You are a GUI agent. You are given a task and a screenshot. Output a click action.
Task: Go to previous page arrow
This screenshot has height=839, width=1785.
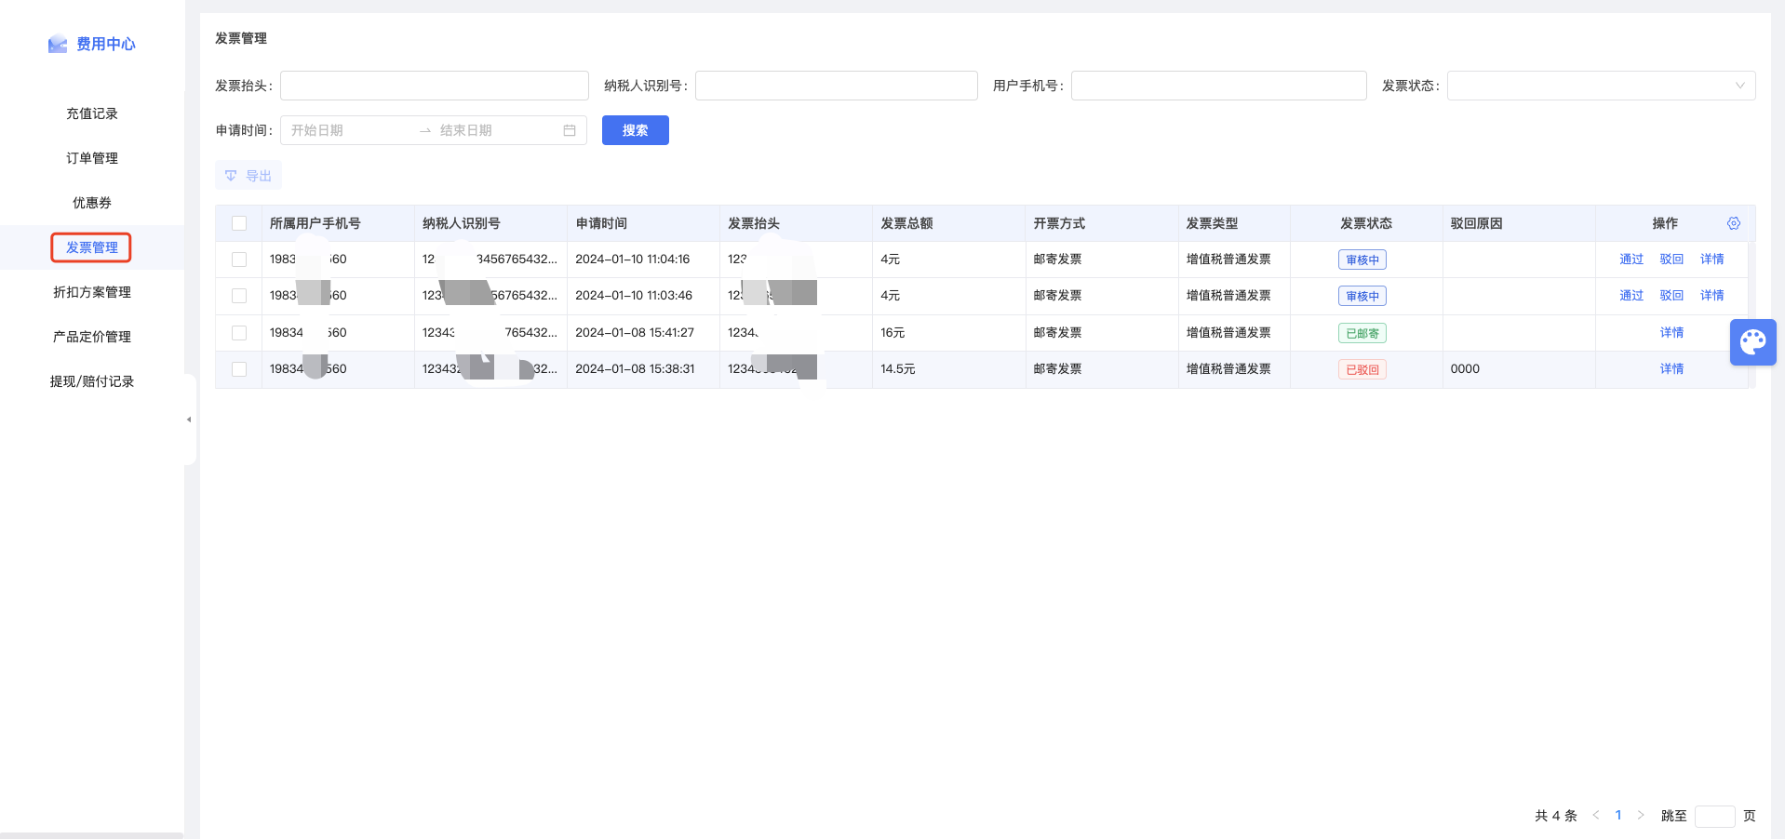coord(1596,815)
